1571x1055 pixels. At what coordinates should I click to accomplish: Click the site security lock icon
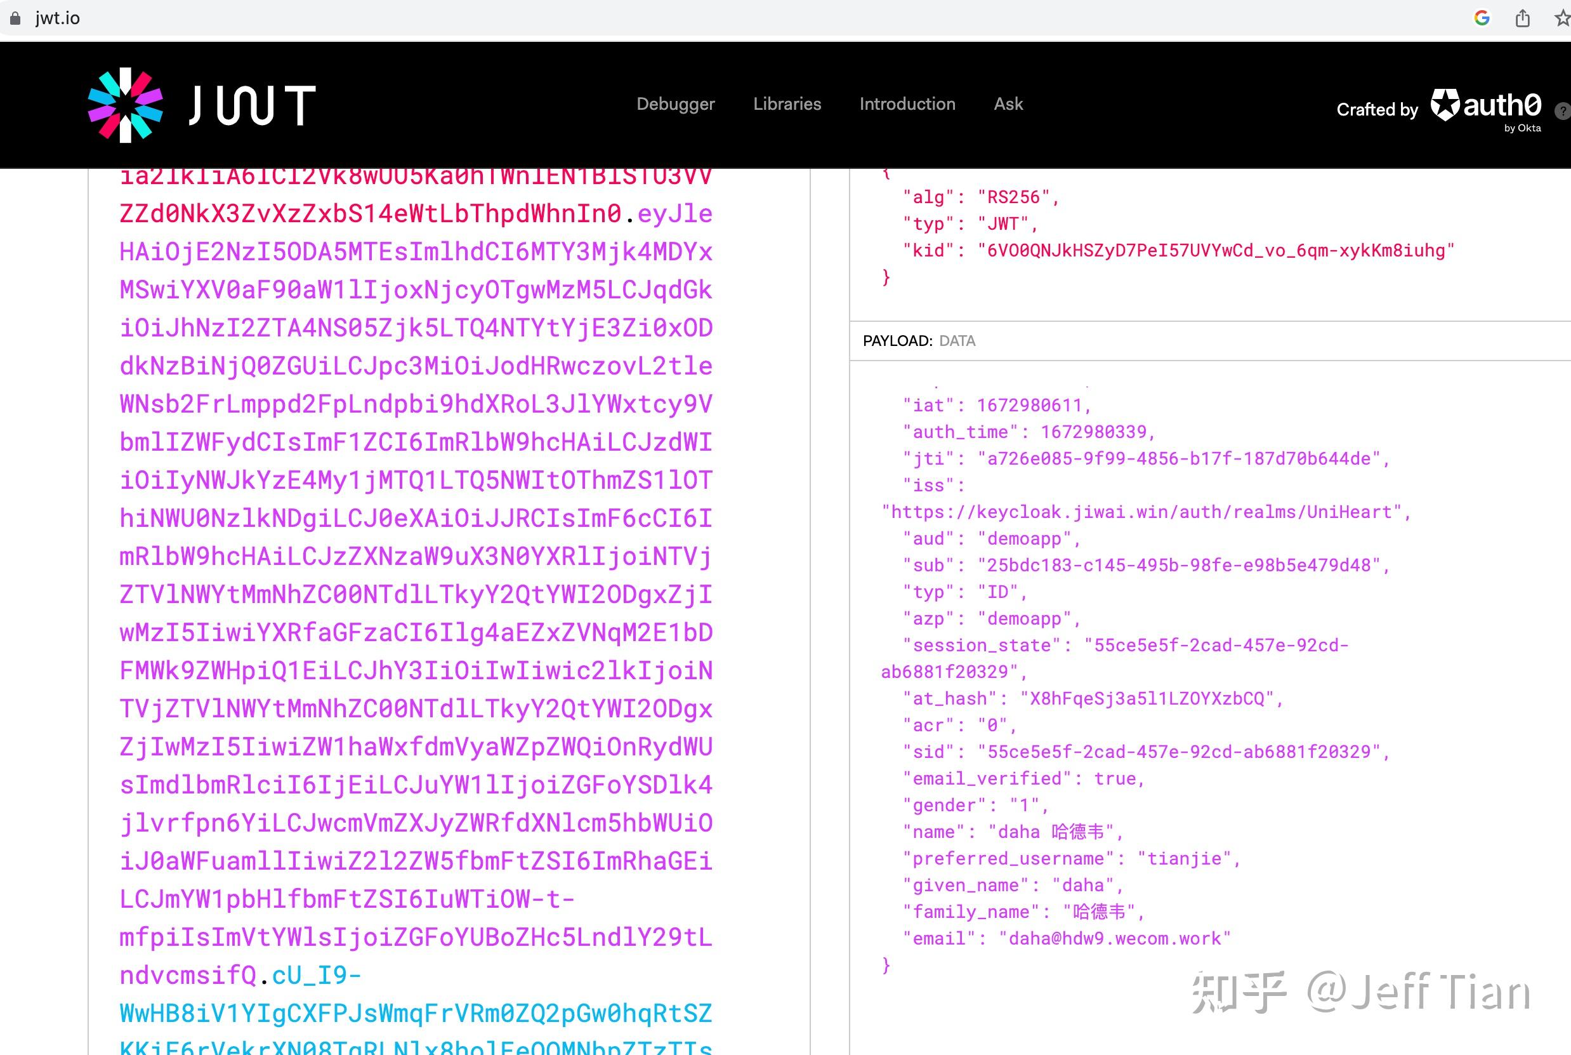coord(15,18)
